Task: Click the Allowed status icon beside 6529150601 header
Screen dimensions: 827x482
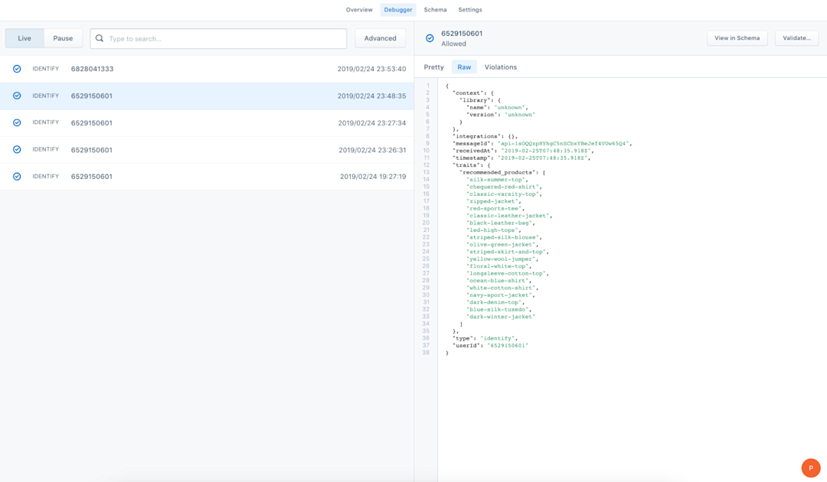Action: pos(430,38)
